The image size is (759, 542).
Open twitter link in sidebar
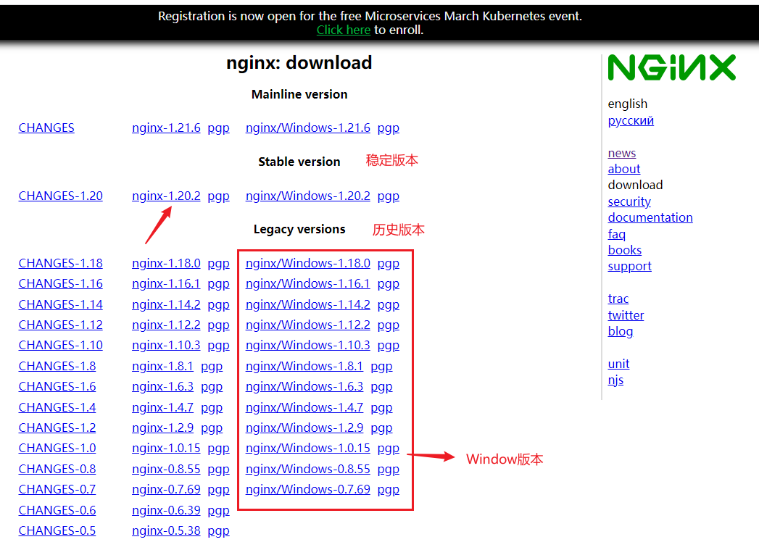pos(626,315)
